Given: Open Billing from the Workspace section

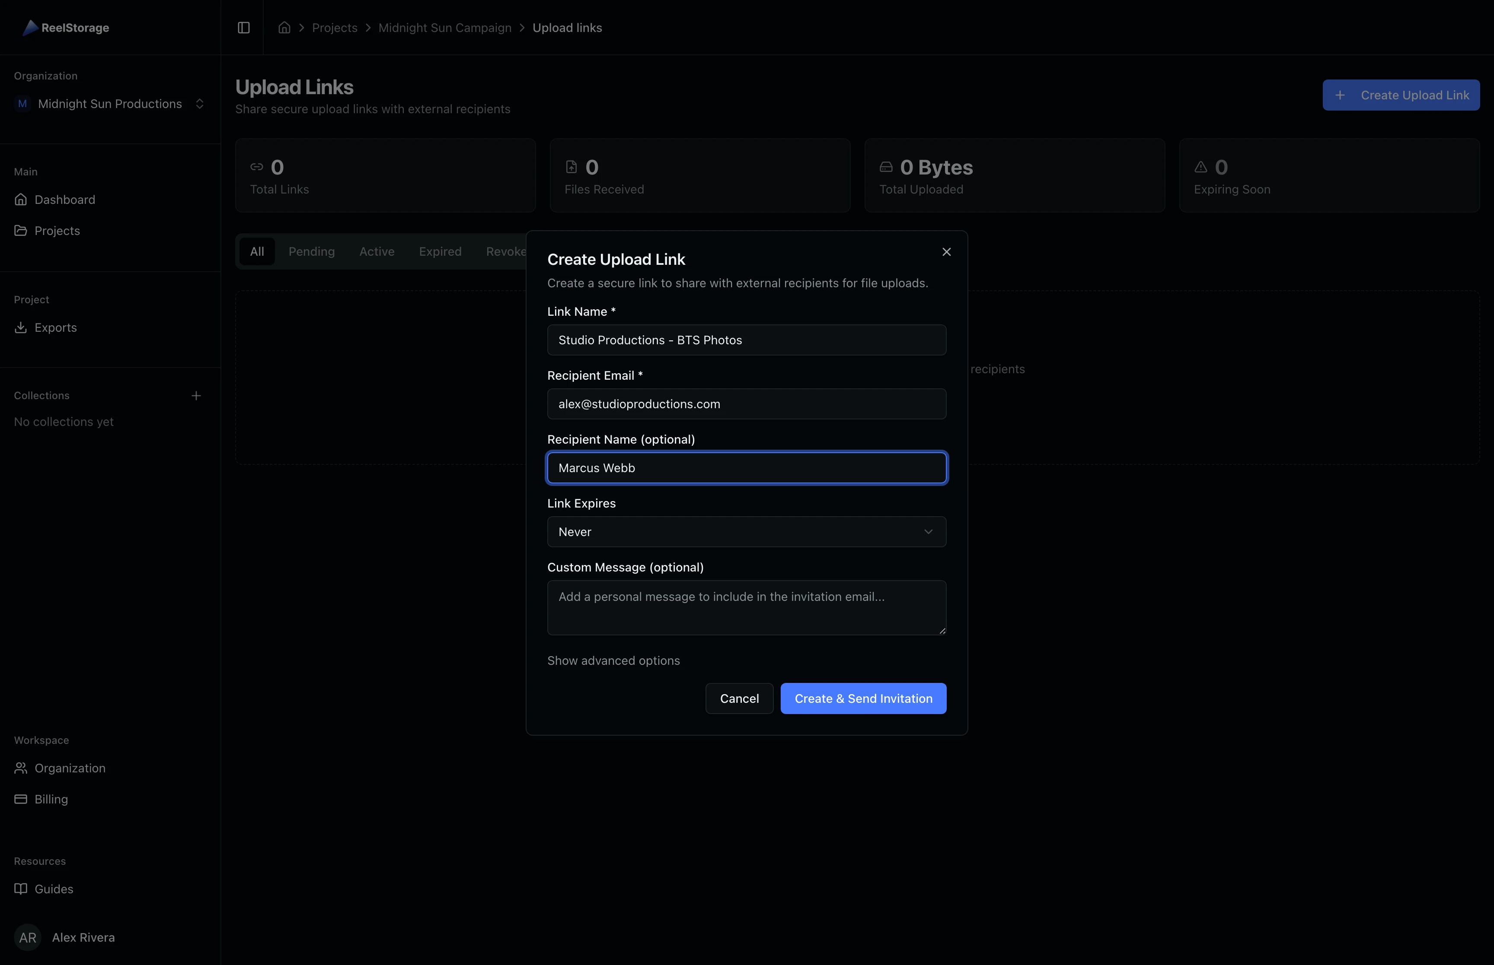Looking at the screenshot, I should coord(50,799).
